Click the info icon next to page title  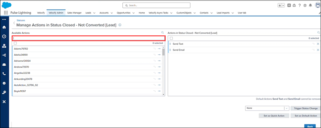pos(120,25)
